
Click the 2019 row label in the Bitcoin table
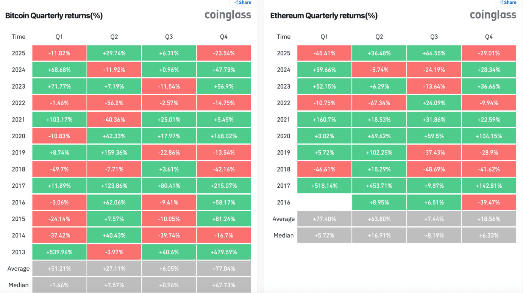(x=18, y=153)
